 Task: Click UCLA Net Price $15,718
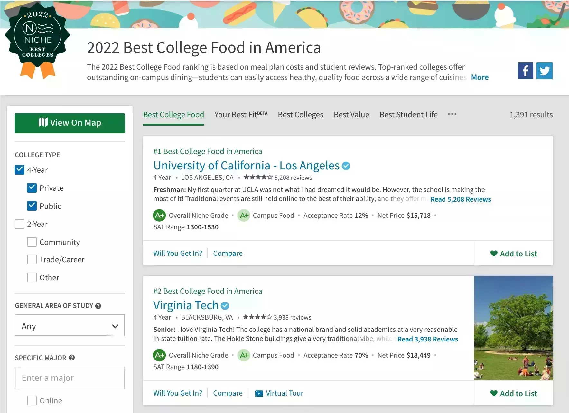(x=404, y=216)
